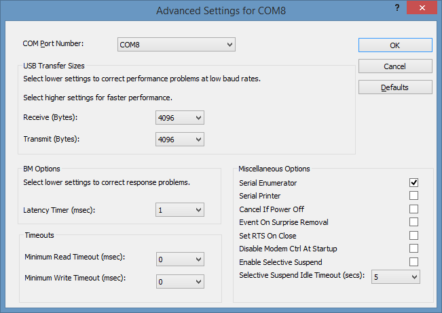The image size is (442, 313).
Task: Click the help question mark icon
Action: (397, 7)
